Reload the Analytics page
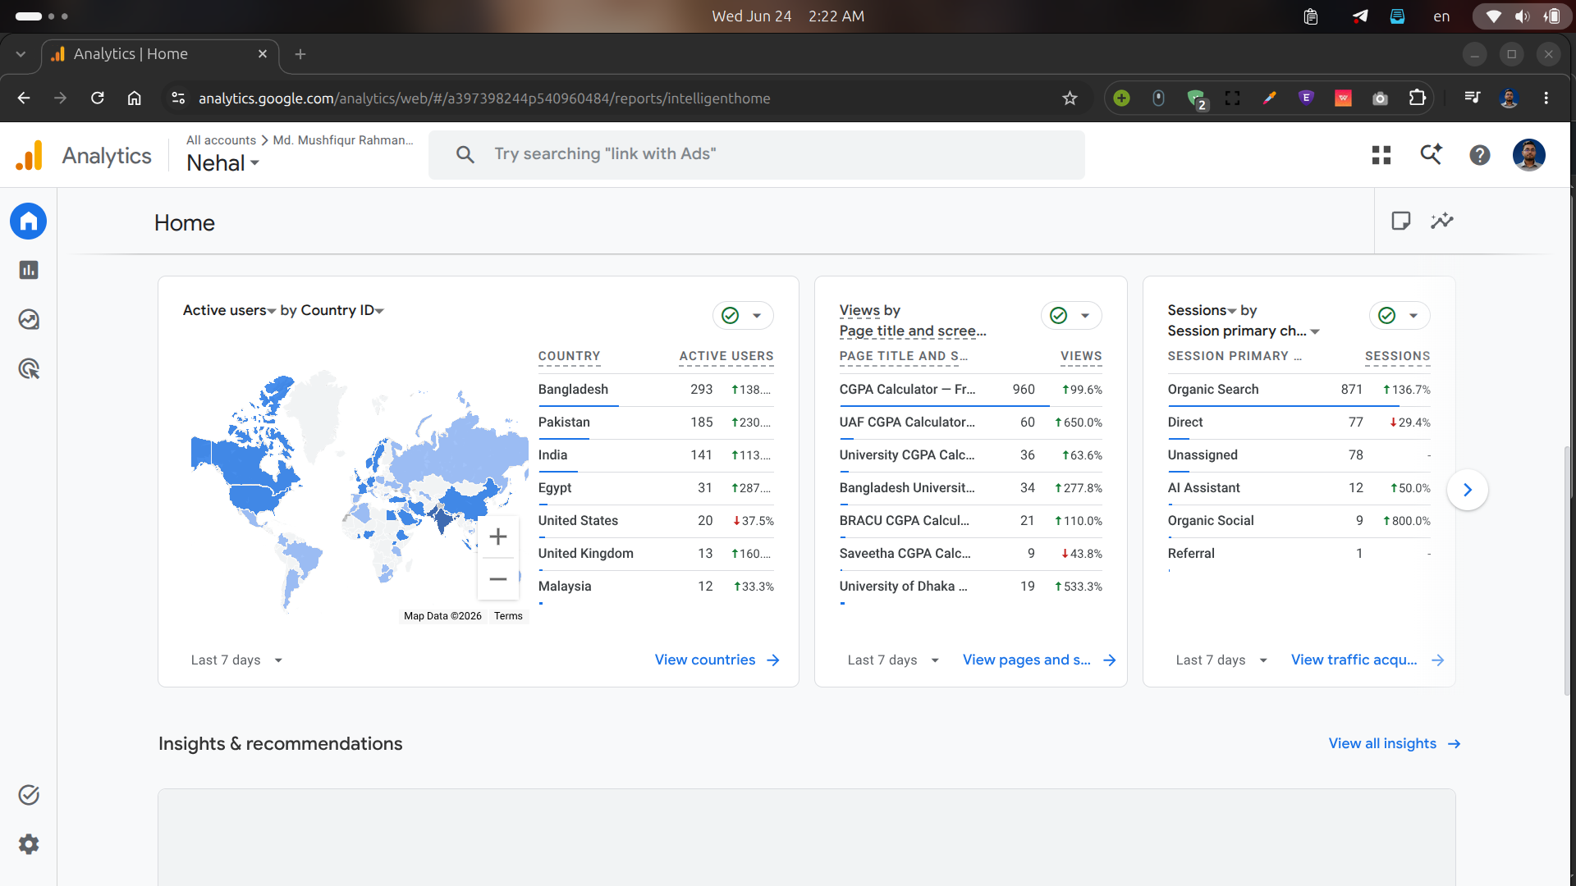Screen dimensions: 1576x886 (x=98, y=98)
